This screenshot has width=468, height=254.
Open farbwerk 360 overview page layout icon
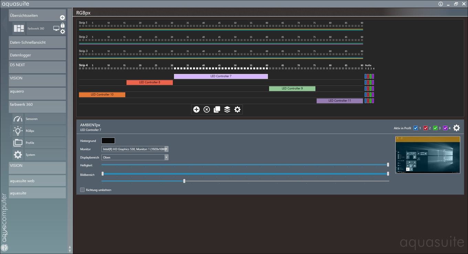click(x=19, y=29)
